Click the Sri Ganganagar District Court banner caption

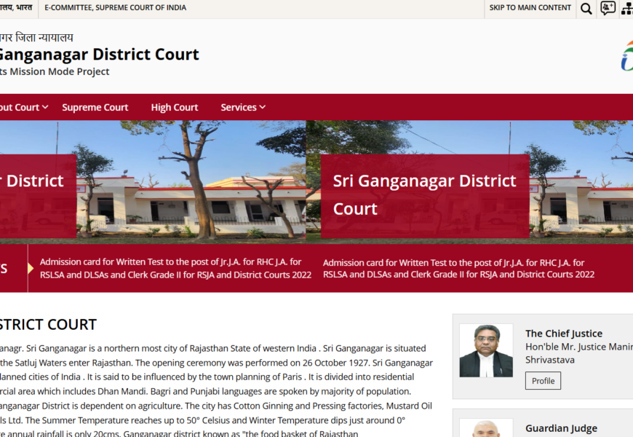click(424, 194)
